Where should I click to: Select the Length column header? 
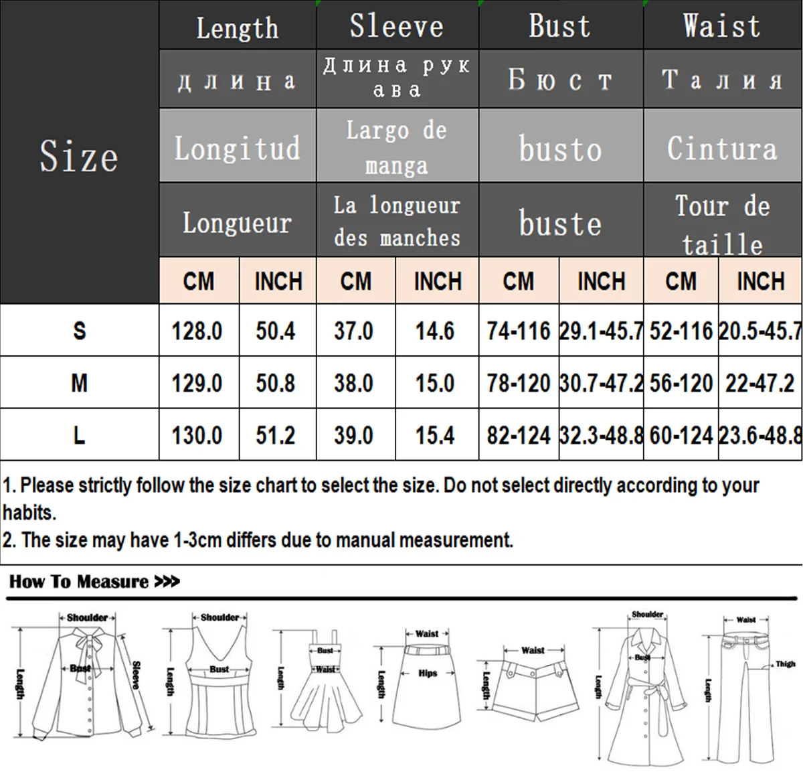point(238,25)
